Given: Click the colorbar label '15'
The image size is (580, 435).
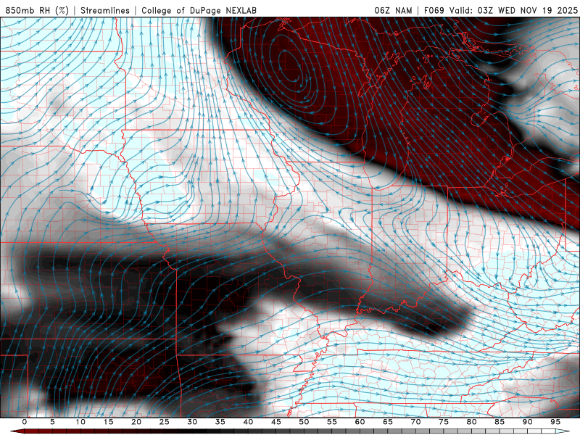Looking at the screenshot, I should point(108,422).
